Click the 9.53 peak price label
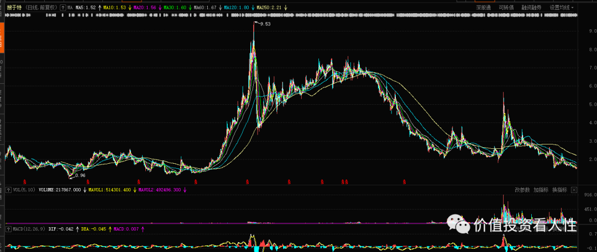Image resolution: width=597 pixels, height=252 pixels. coord(265,24)
